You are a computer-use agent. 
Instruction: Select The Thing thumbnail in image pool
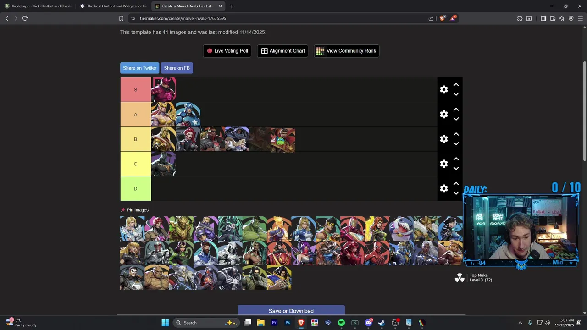point(157,277)
